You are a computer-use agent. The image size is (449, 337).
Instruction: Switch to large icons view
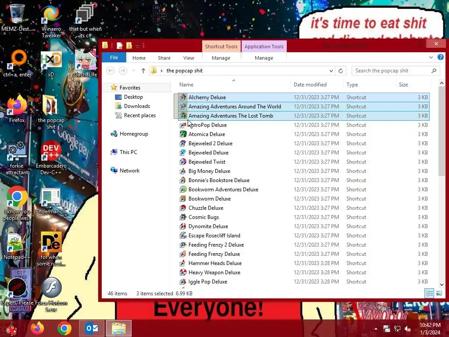tap(438, 293)
